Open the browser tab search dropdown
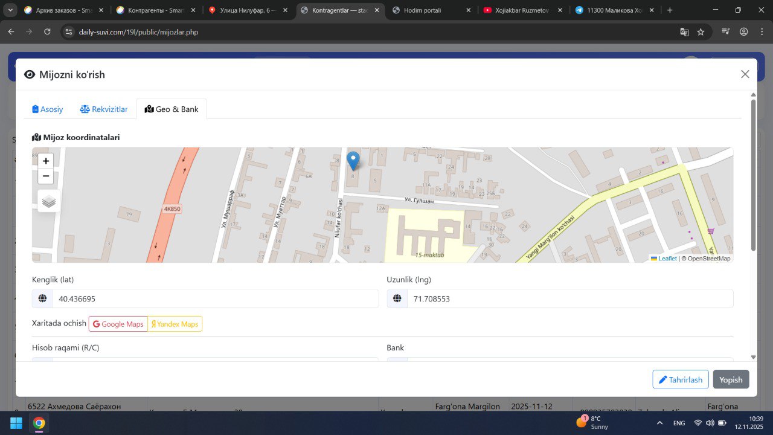This screenshot has width=773, height=435. [10, 10]
